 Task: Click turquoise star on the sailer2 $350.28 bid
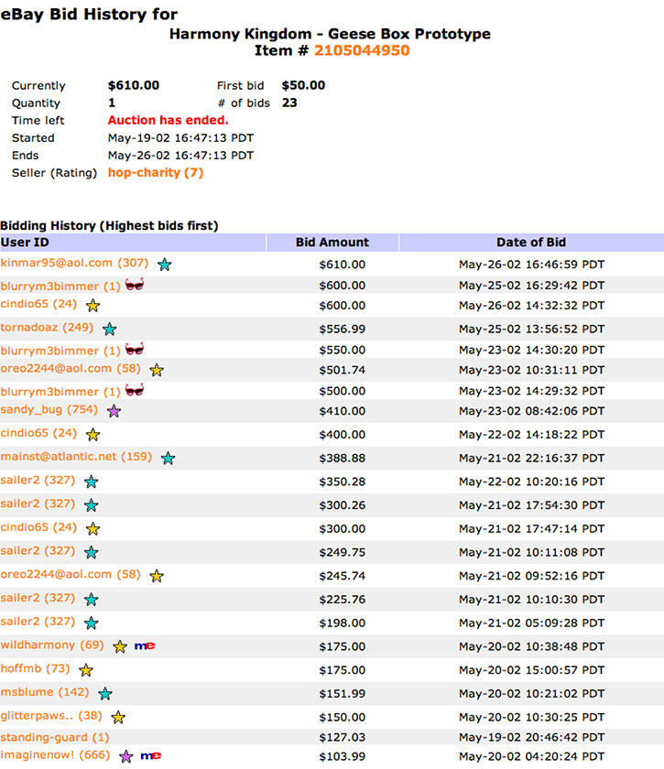point(91,482)
